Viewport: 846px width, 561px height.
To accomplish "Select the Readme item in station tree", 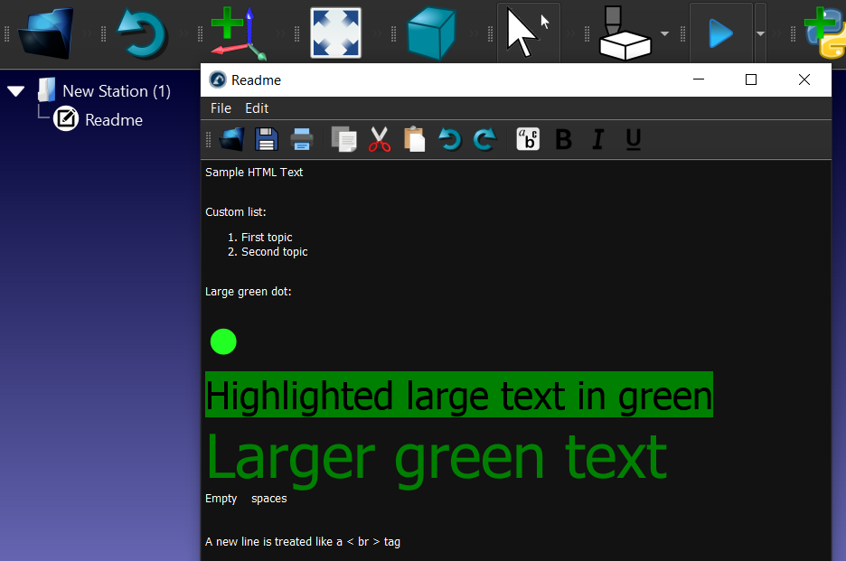I will tap(113, 119).
